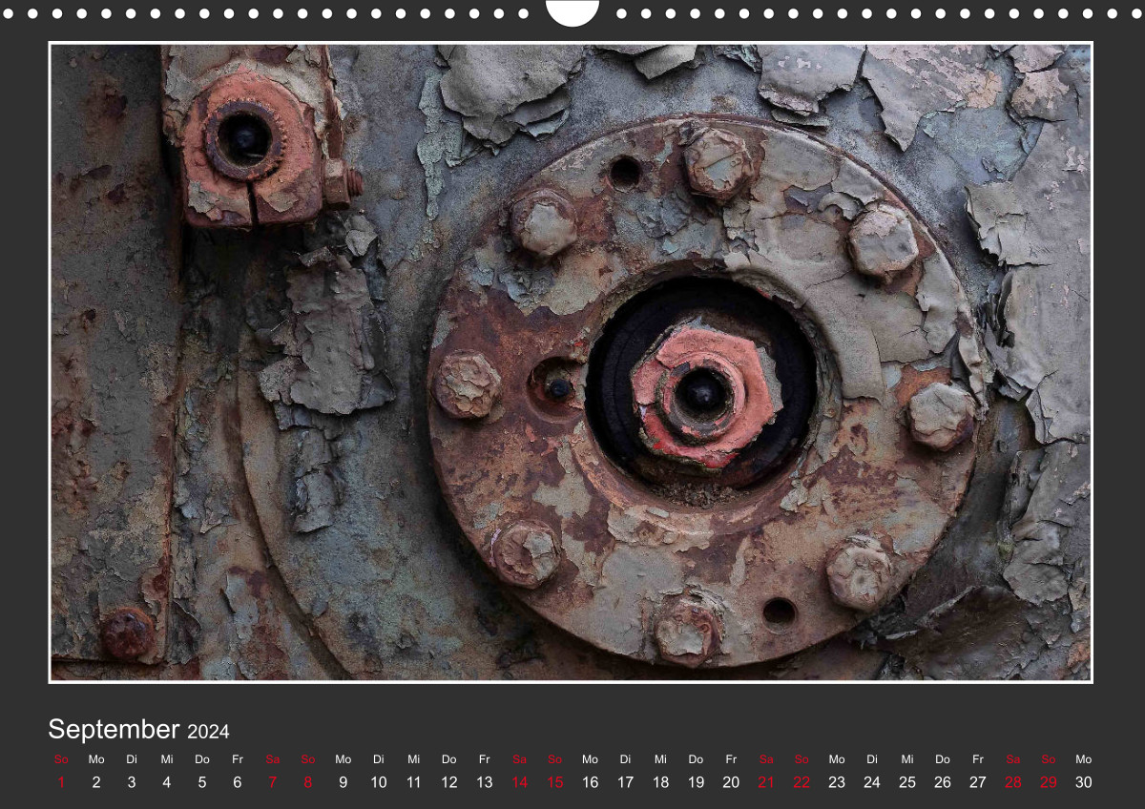Select the 'September' month title
This screenshot has height=809, width=1145.
pyautogui.click(x=114, y=730)
